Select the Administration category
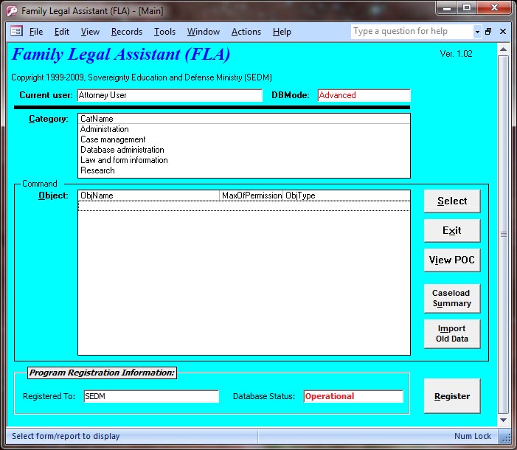Viewport: 517px width, 450px height. point(244,129)
